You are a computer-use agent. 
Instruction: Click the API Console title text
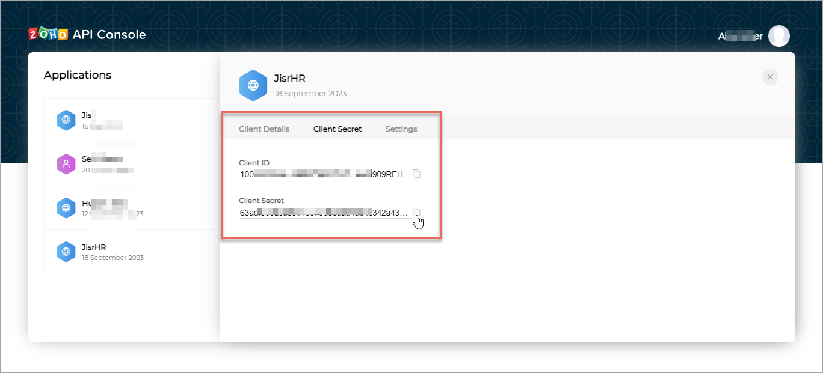109,35
